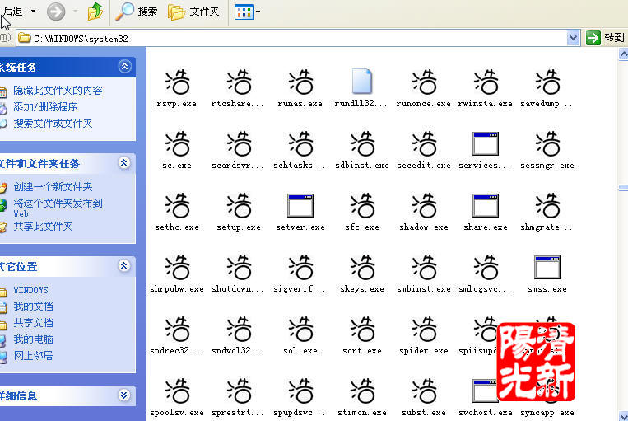
Task: Select the scardsvr file icon
Action: 239,143
